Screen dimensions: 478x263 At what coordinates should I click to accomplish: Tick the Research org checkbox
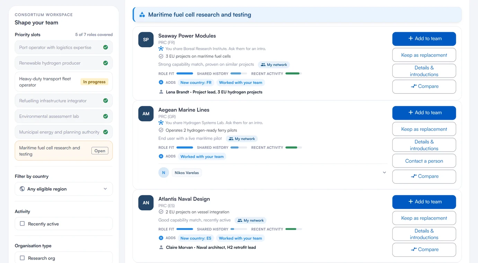pos(22,258)
